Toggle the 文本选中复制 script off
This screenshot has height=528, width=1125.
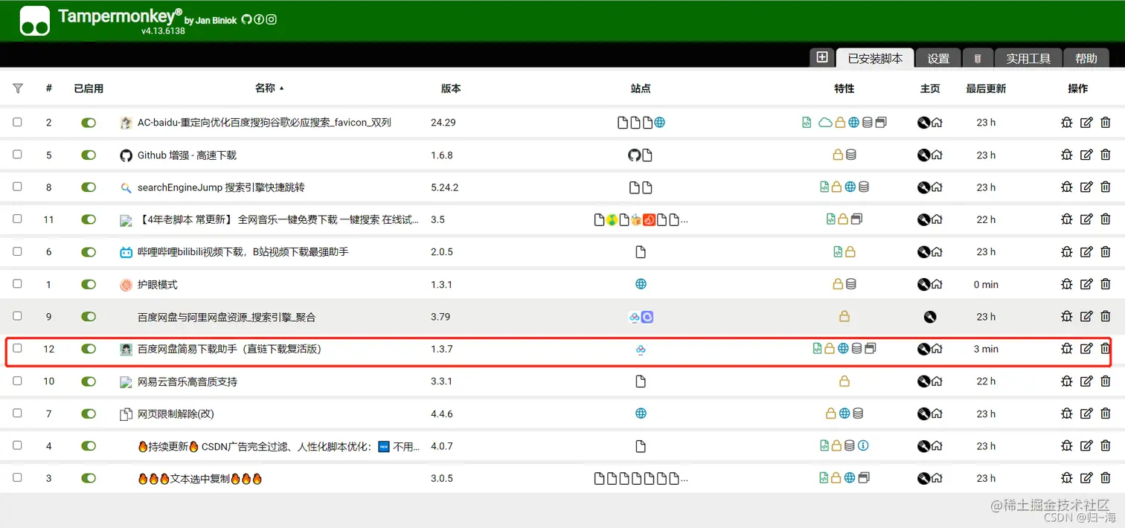[x=89, y=478]
